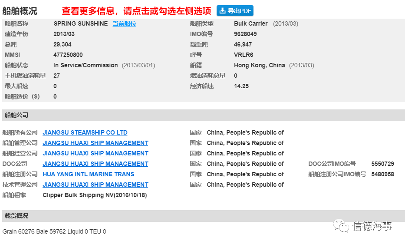Viewport: 405px width, 244px height.
Task: Select build year value 2013/03
Action: pos(64,34)
